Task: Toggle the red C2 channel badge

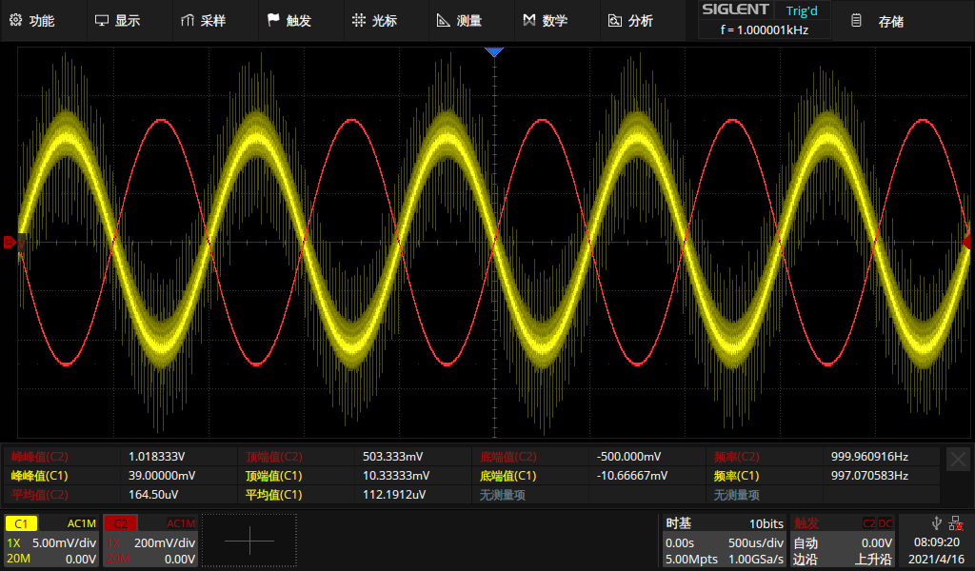Action: pyautogui.click(x=120, y=523)
